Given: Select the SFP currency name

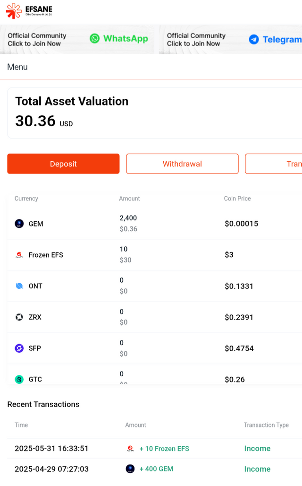Looking at the screenshot, I should [x=34, y=348].
